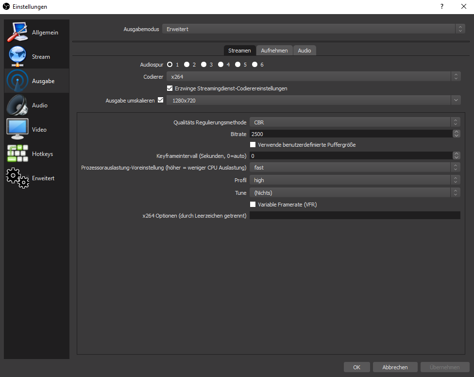This screenshot has height=377, width=474.
Task: Open the Profil high dropdown
Action: click(355, 180)
